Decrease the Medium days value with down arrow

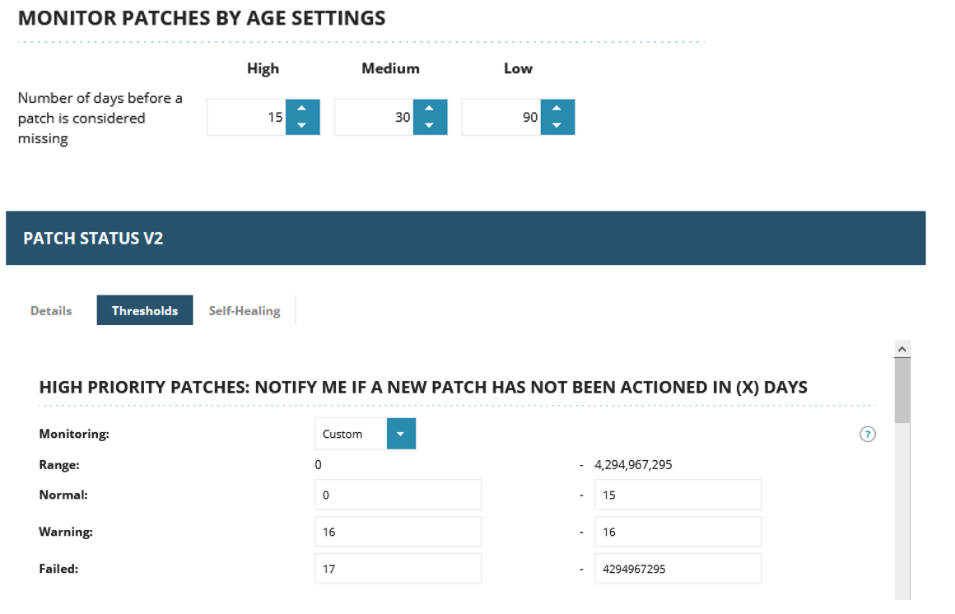[x=430, y=125]
